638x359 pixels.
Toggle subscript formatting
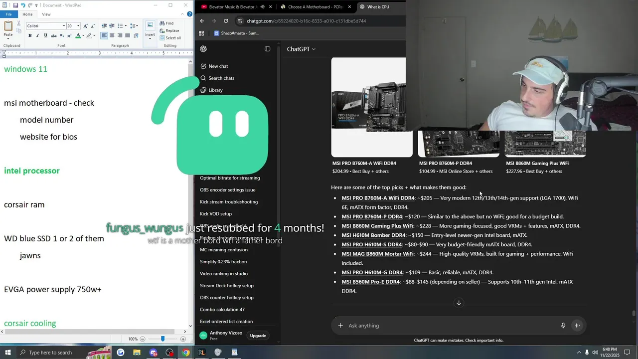pyautogui.click(x=62, y=35)
